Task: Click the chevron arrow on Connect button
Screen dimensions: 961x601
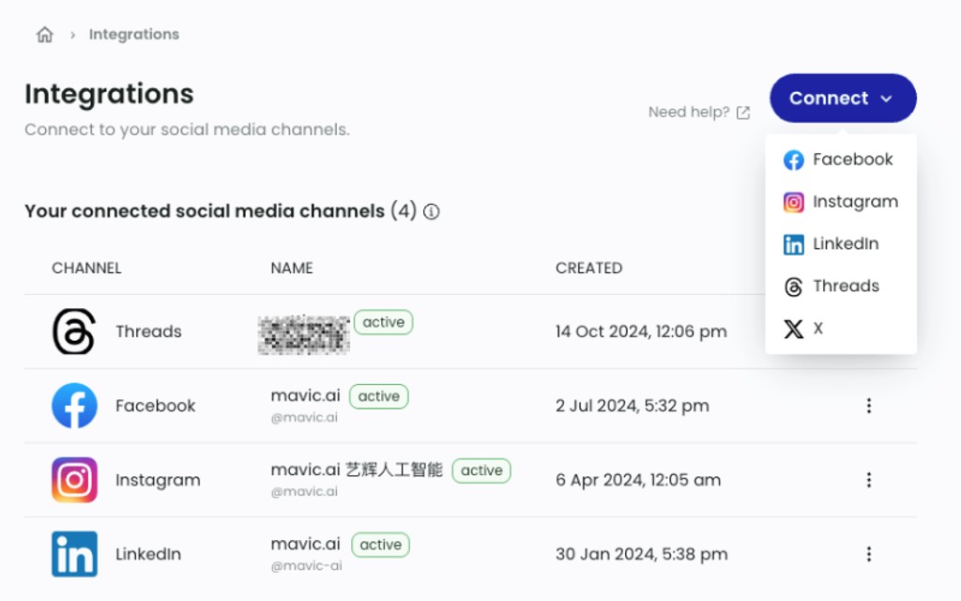Action: [886, 99]
